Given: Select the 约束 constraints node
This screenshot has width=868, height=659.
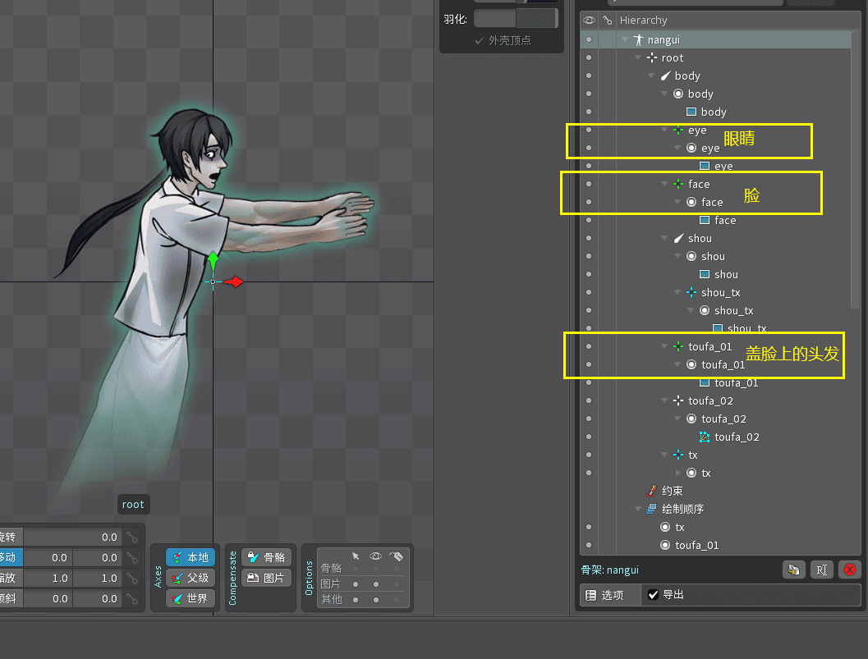Looking at the screenshot, I should 672,491.
